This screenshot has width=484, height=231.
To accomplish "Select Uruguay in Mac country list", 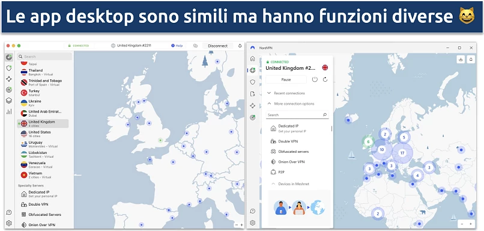I will tap(43, 144).
